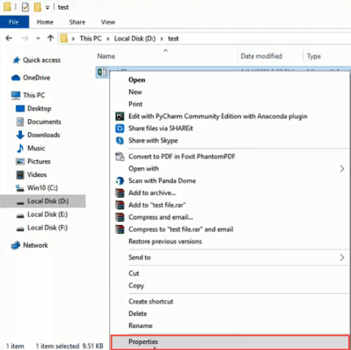Screen dimensions: 351x350
Task: Click the Foxit PhantomPDF convert icon
Action: click(x=120, y=157)
